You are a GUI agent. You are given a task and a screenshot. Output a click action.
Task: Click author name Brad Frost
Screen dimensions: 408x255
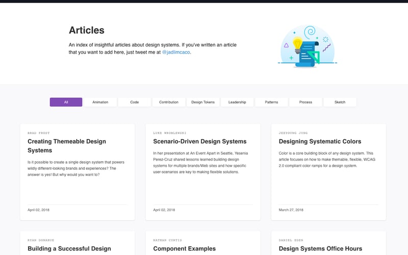39,133
